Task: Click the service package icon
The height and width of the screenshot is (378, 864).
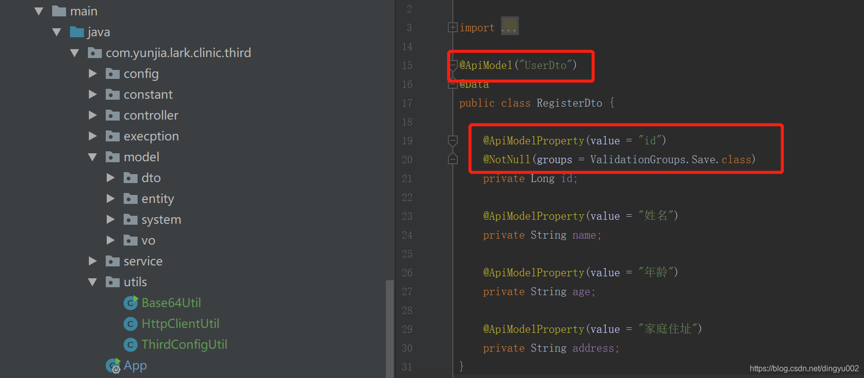Action: [x=113, y=261]
